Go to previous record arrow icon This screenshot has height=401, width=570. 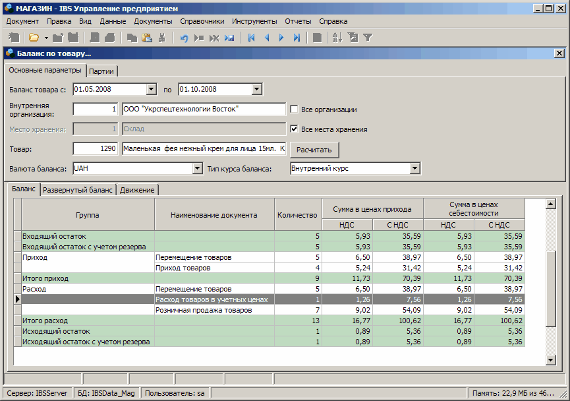point(267,38)
